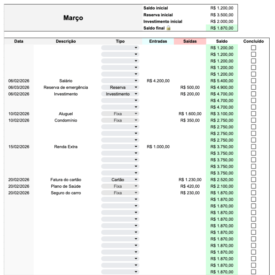Open the Tipo dropdown for Salário

pos(136,81)
